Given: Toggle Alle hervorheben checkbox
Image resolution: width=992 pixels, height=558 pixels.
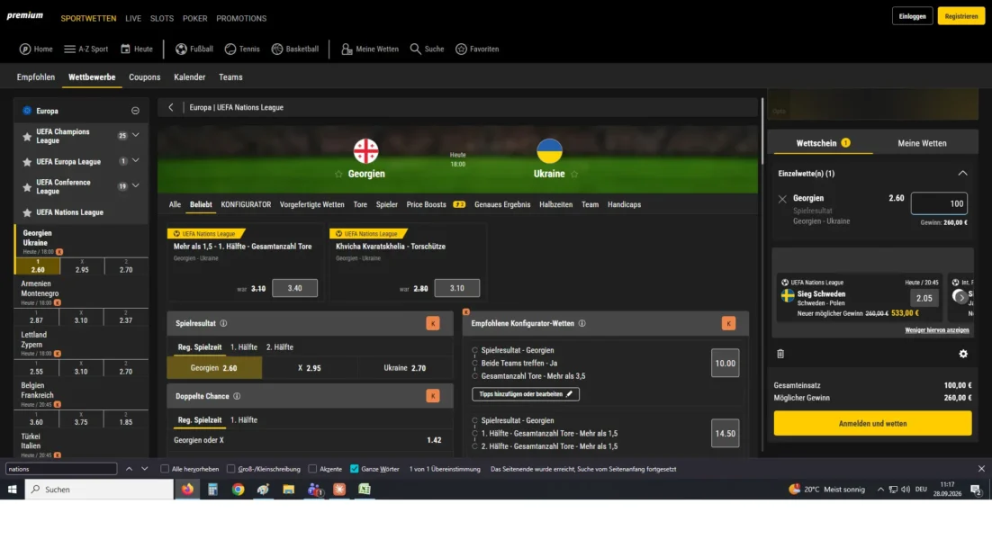Looking at the screenshot, I should pos(165,469).
